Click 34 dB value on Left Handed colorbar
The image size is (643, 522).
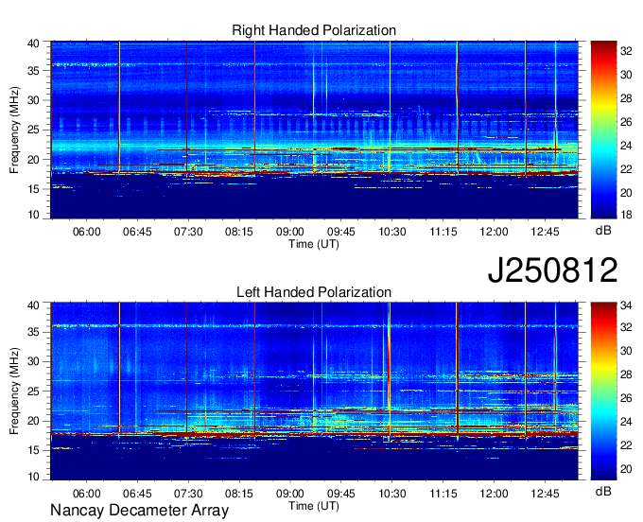click(x=626, y=305)
